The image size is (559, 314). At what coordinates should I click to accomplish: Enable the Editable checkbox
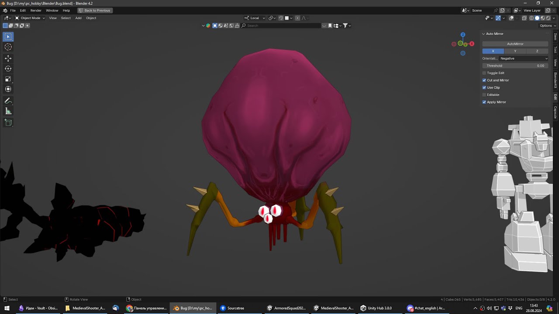click(484, 95)
